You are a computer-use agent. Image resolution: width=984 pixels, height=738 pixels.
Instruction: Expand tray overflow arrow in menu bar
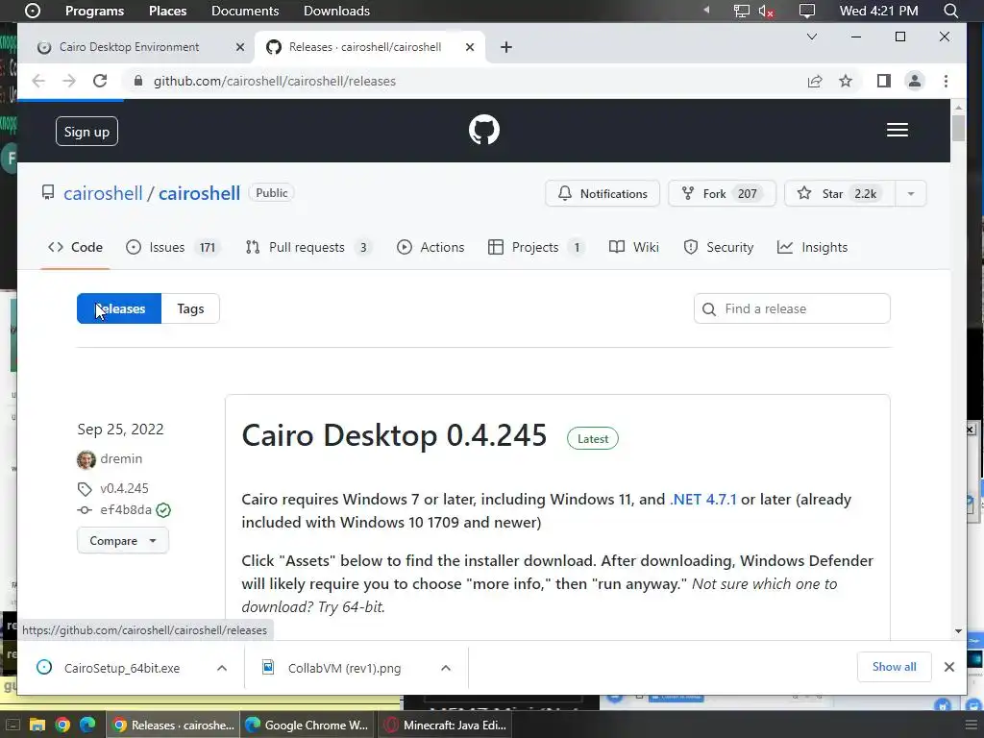point(706,10)
